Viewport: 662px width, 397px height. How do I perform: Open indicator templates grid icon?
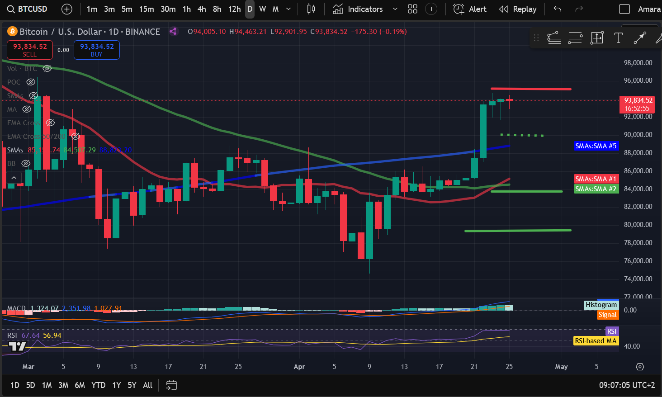(x=412, y=9)
